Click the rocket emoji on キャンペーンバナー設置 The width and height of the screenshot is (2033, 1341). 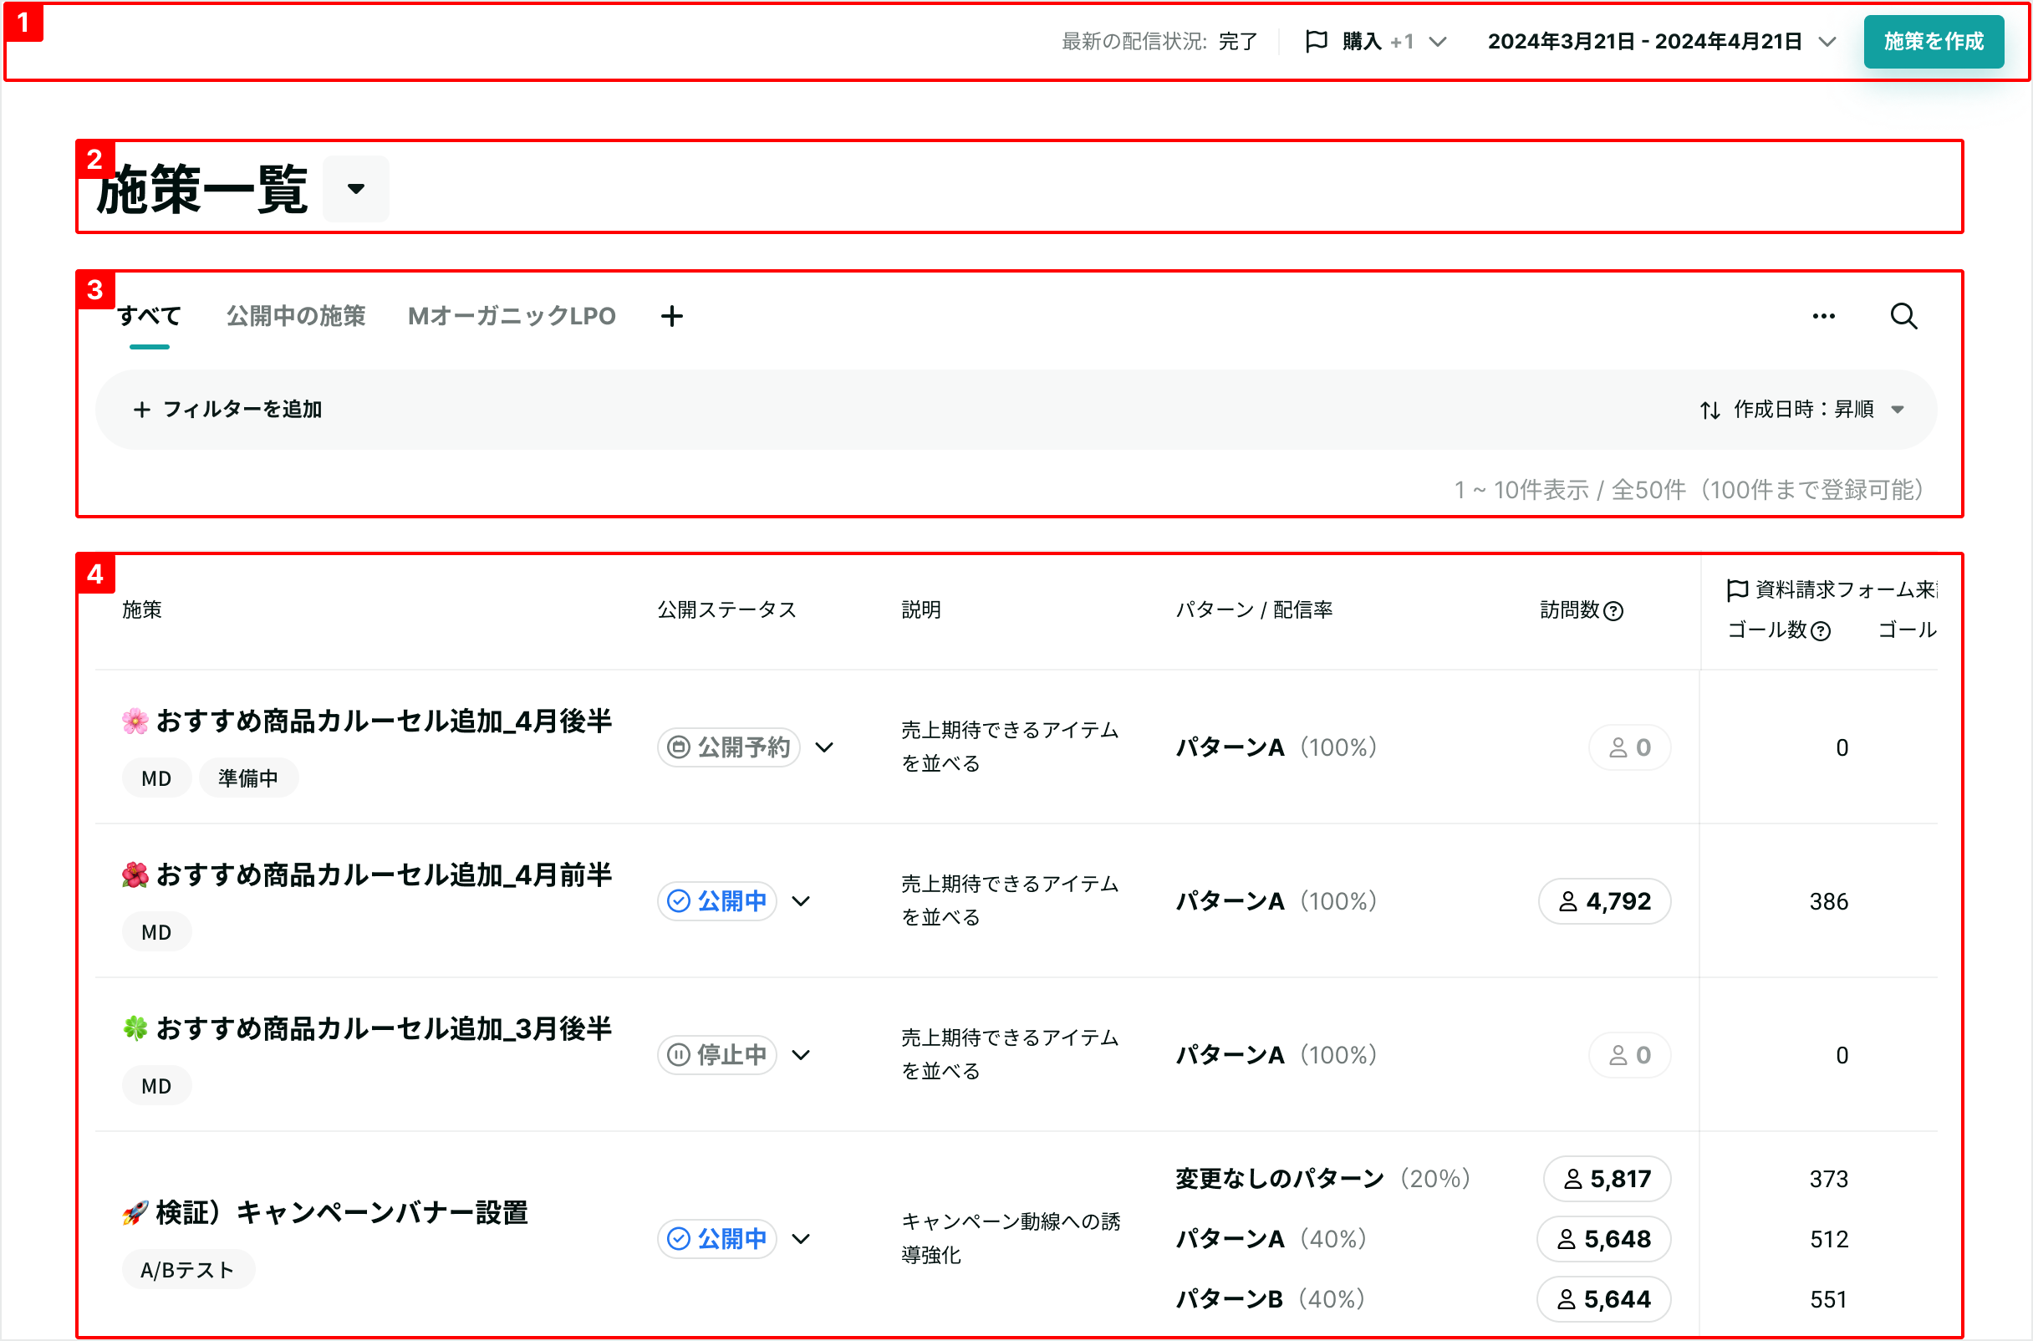click(x=135, y=1213)
